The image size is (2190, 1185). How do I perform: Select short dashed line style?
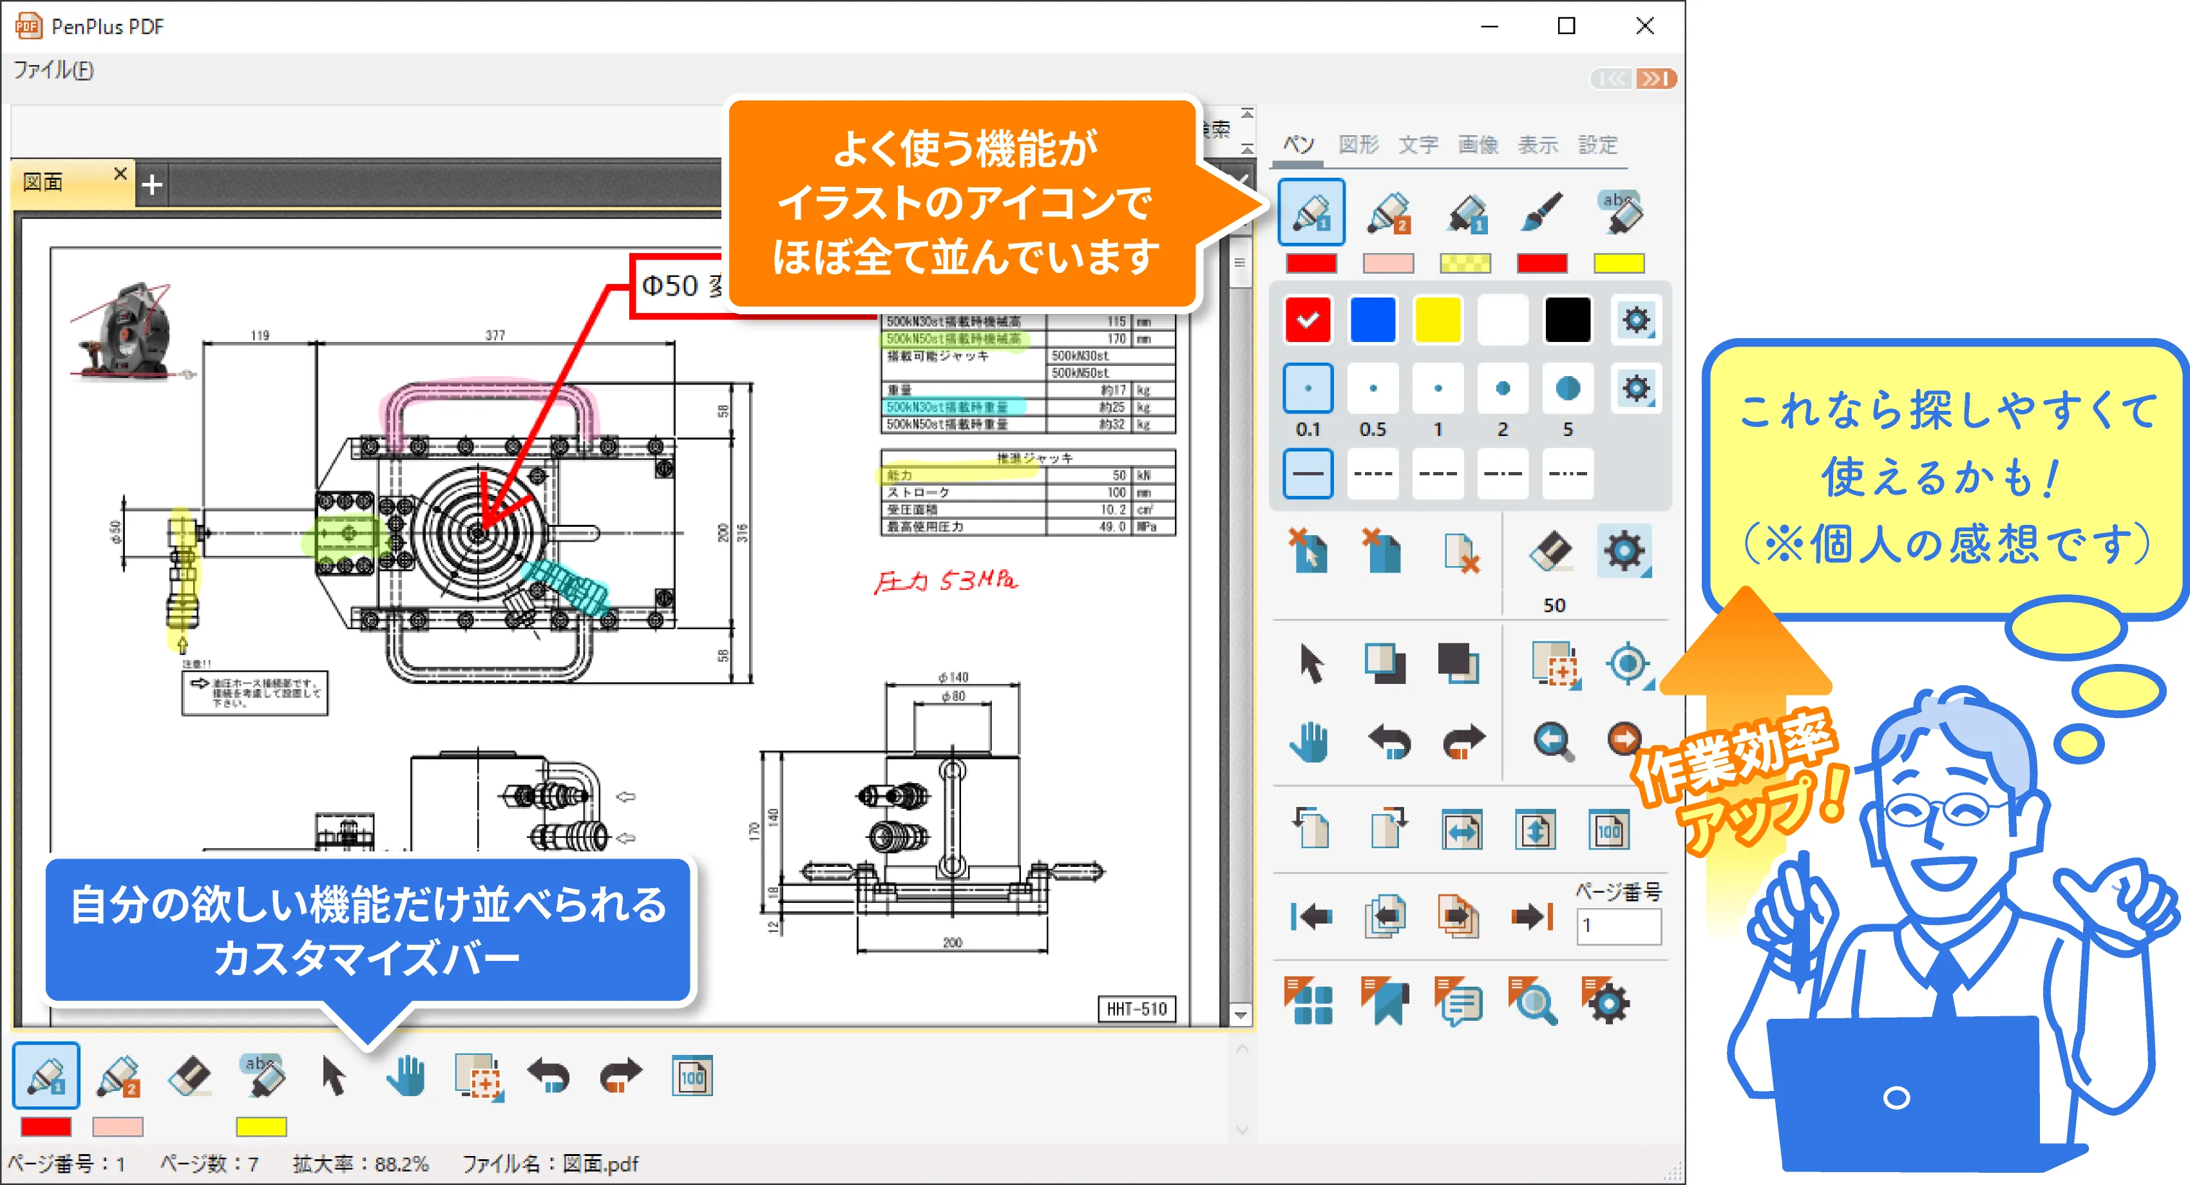1373,473
